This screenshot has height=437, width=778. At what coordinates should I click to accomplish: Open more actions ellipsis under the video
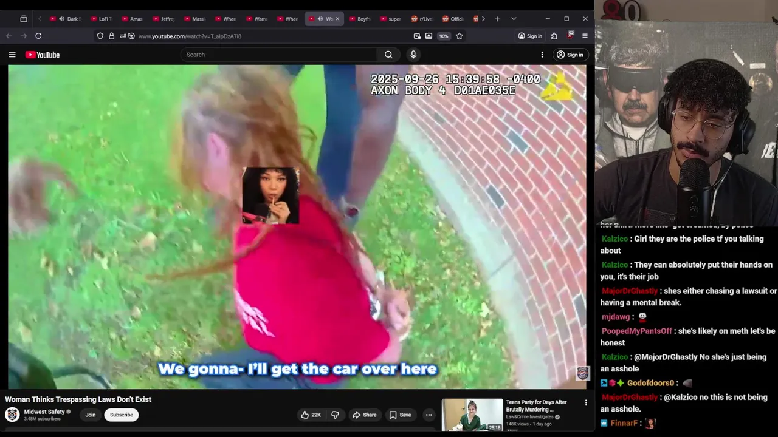click(429, 415)
